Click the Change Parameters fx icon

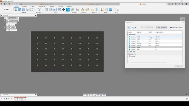coord(68,10)
